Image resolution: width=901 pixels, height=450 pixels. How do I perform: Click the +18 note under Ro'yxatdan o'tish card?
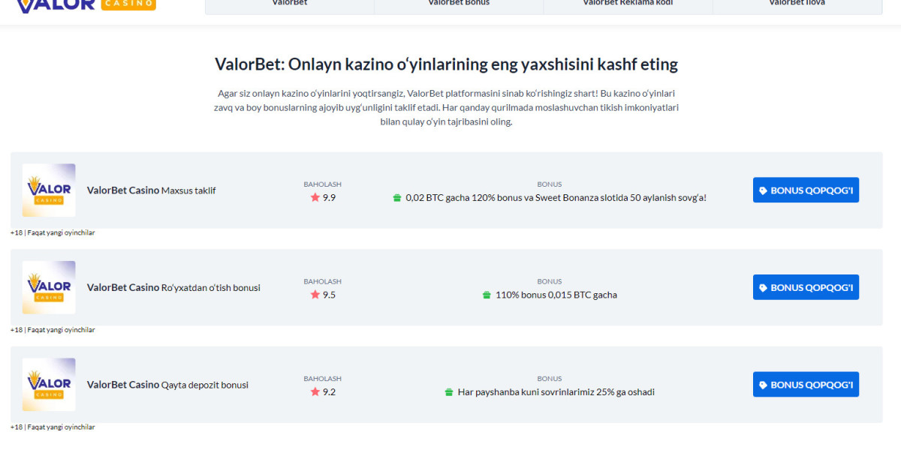pos(53,330)
